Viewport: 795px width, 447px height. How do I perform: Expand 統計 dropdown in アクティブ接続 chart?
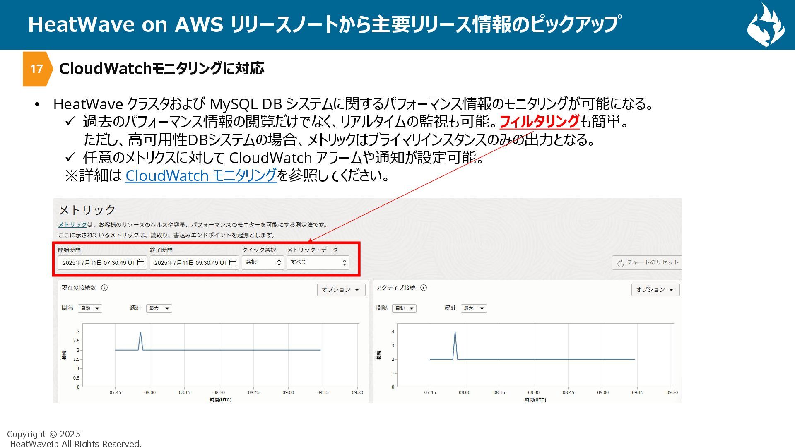474,308
